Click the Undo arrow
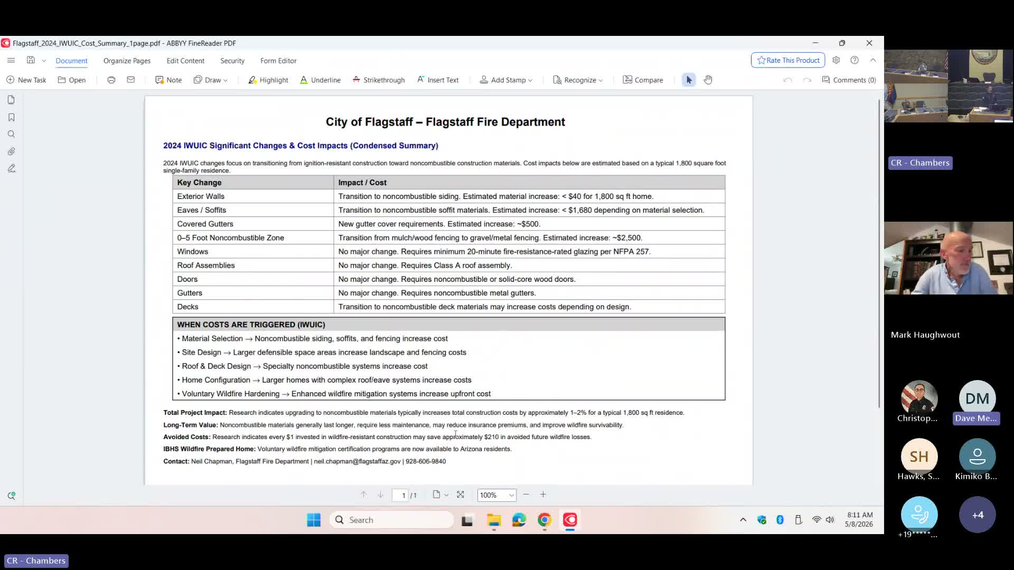Screen dimensions: 1014x570 point(787,80)
